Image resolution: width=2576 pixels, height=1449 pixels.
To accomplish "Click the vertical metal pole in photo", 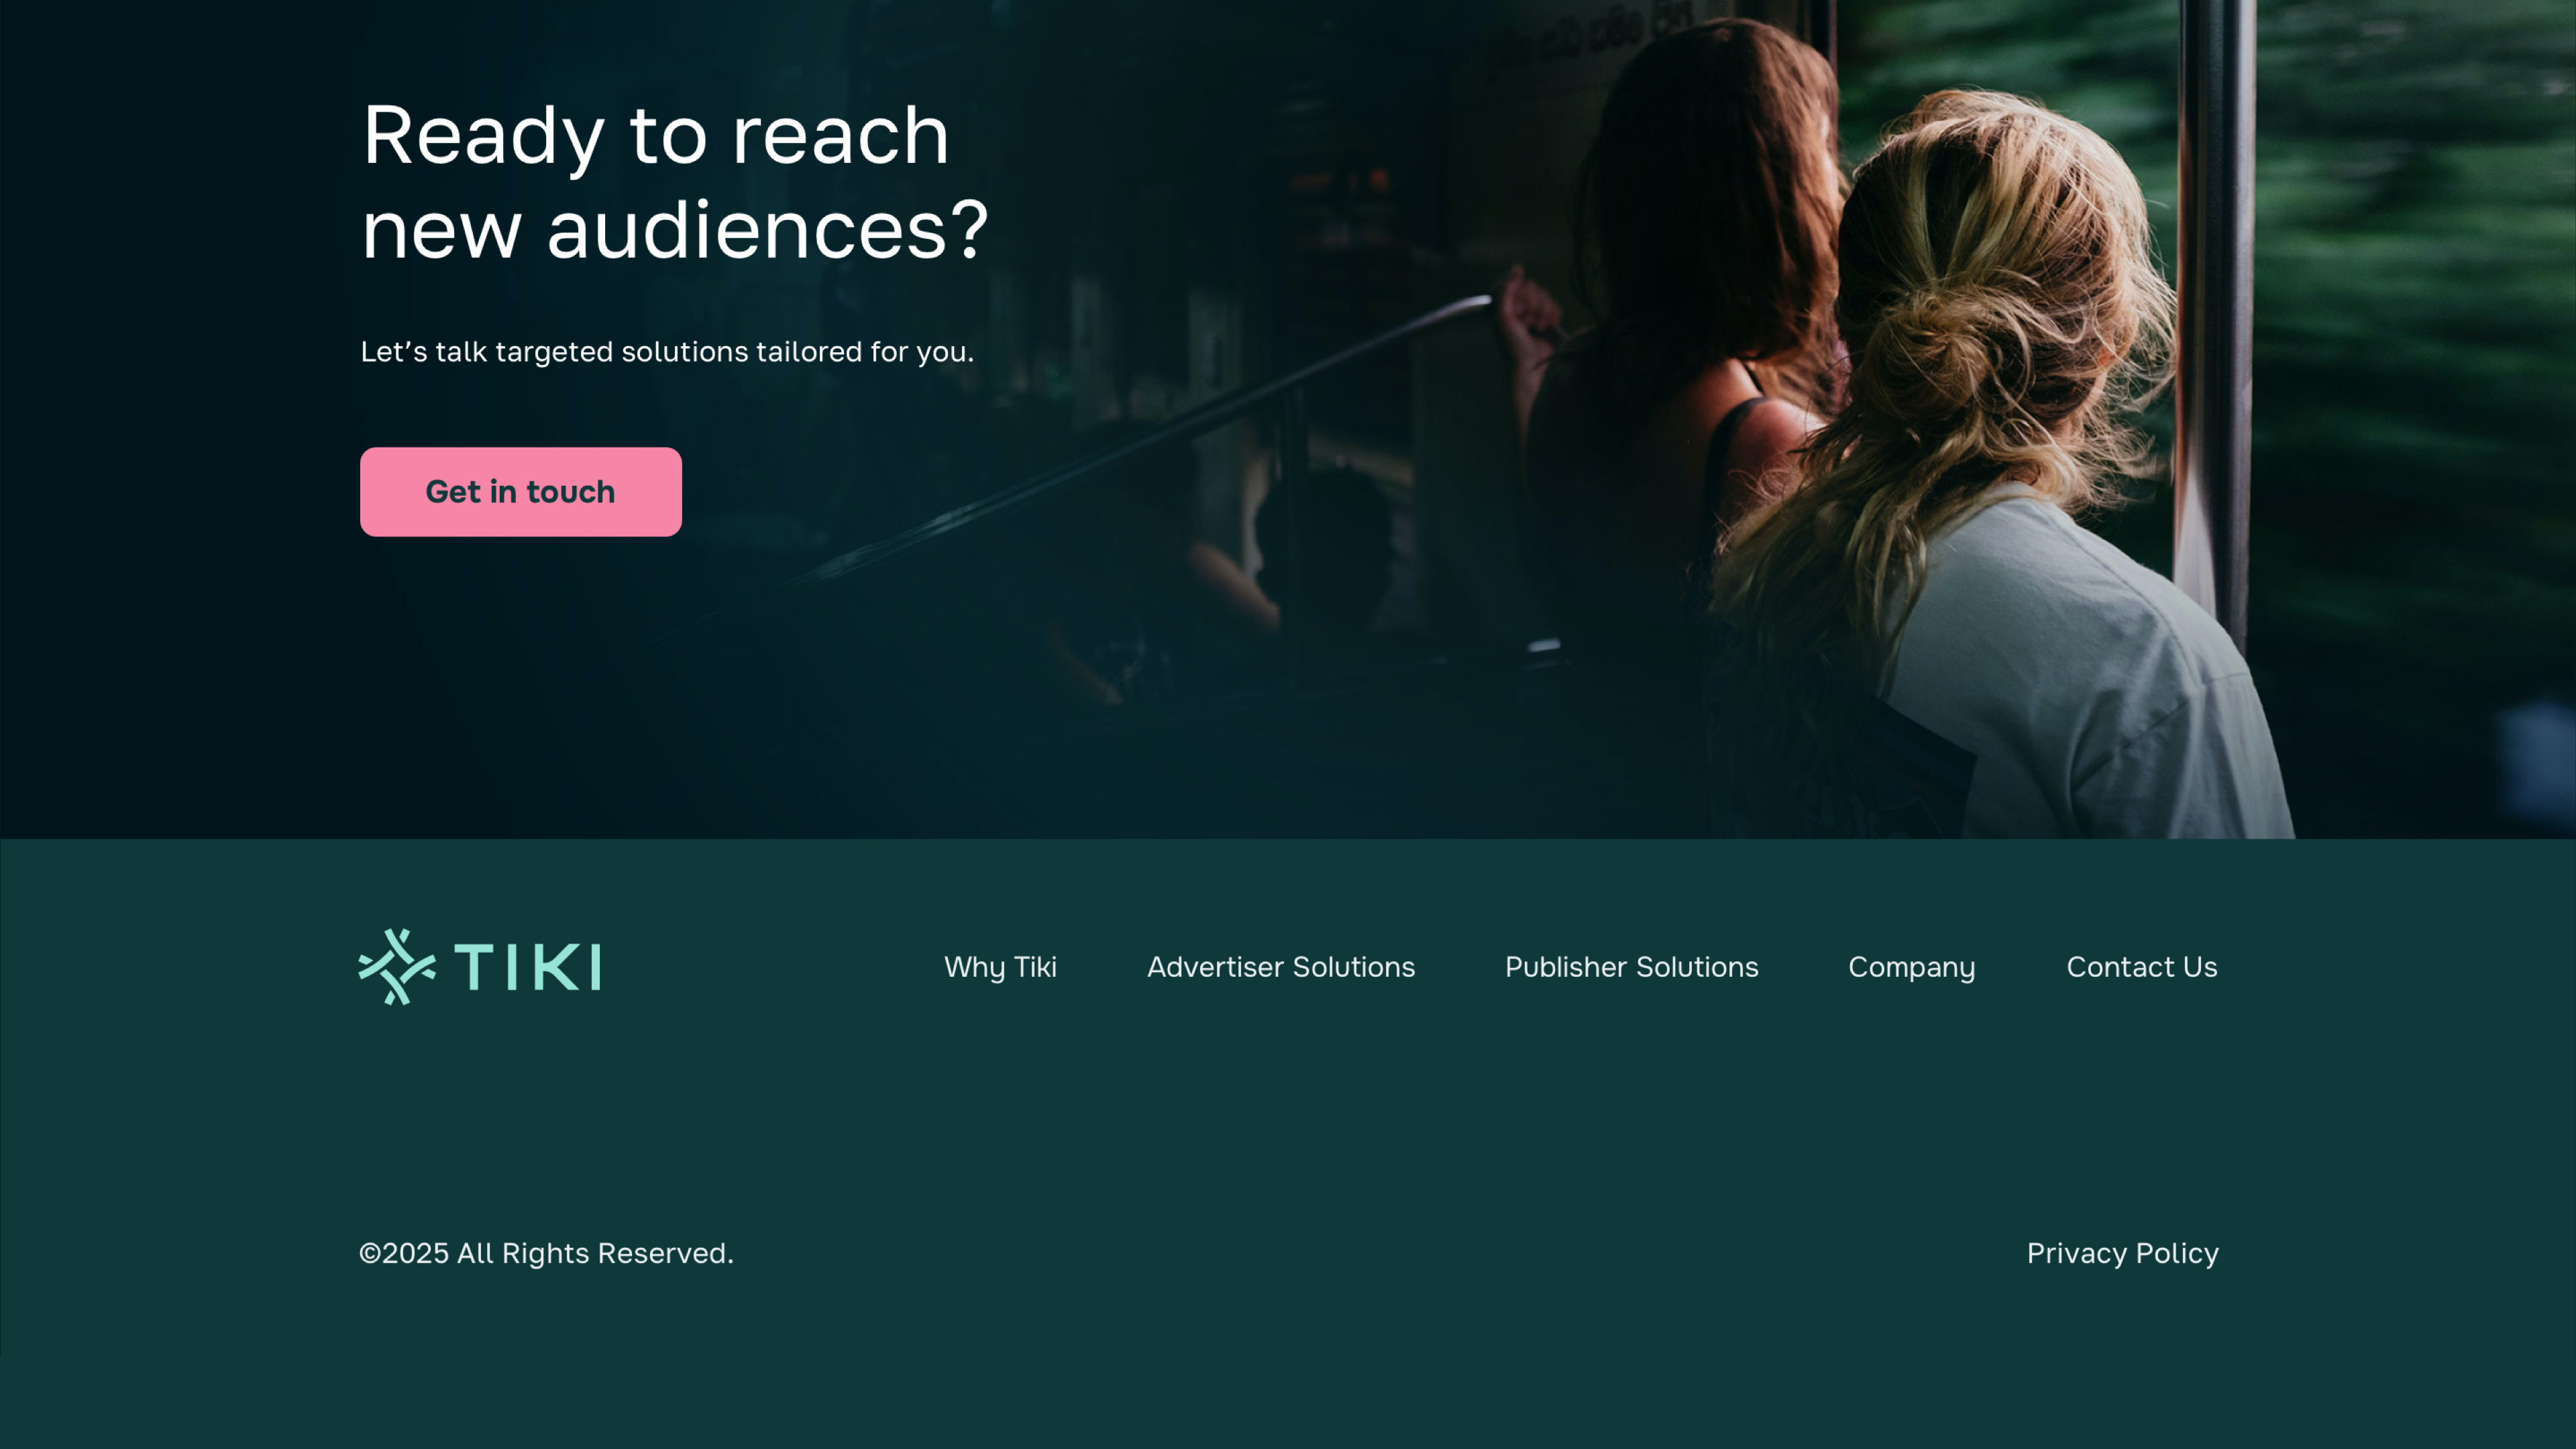I will [x=2215, y=300].
